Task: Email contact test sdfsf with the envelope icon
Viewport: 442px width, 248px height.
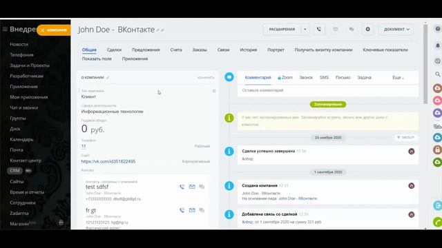Action: 192,187
